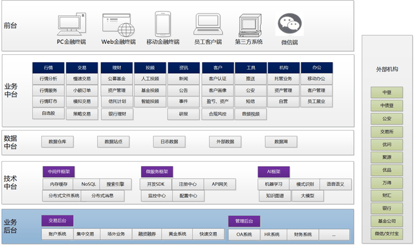Click the ellipsis box after 财务系统

[x=334, y=235]
